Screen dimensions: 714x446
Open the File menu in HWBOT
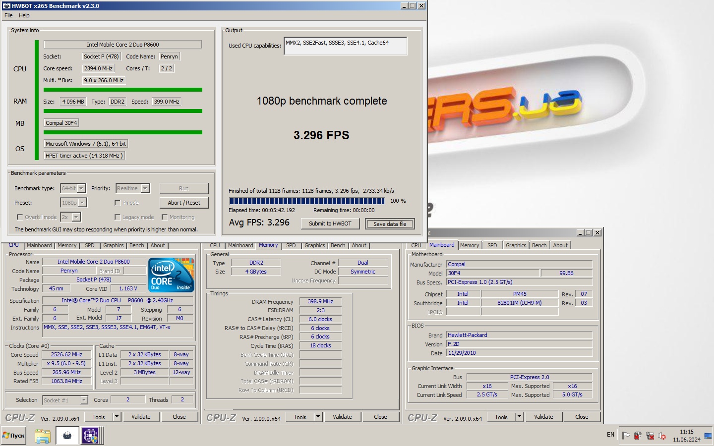8,15
